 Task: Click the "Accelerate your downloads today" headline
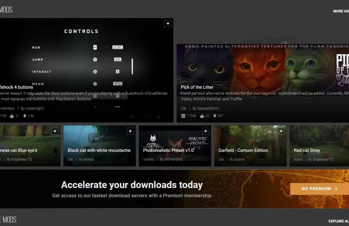coord(132,185)
